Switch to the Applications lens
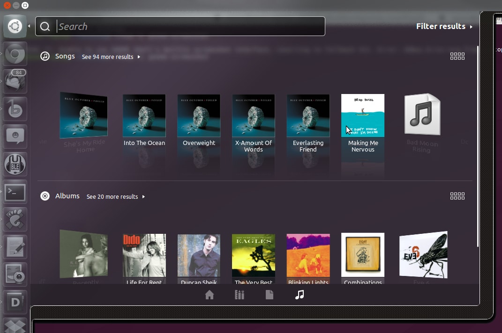 pyautogui.click(x=240, y=295)
